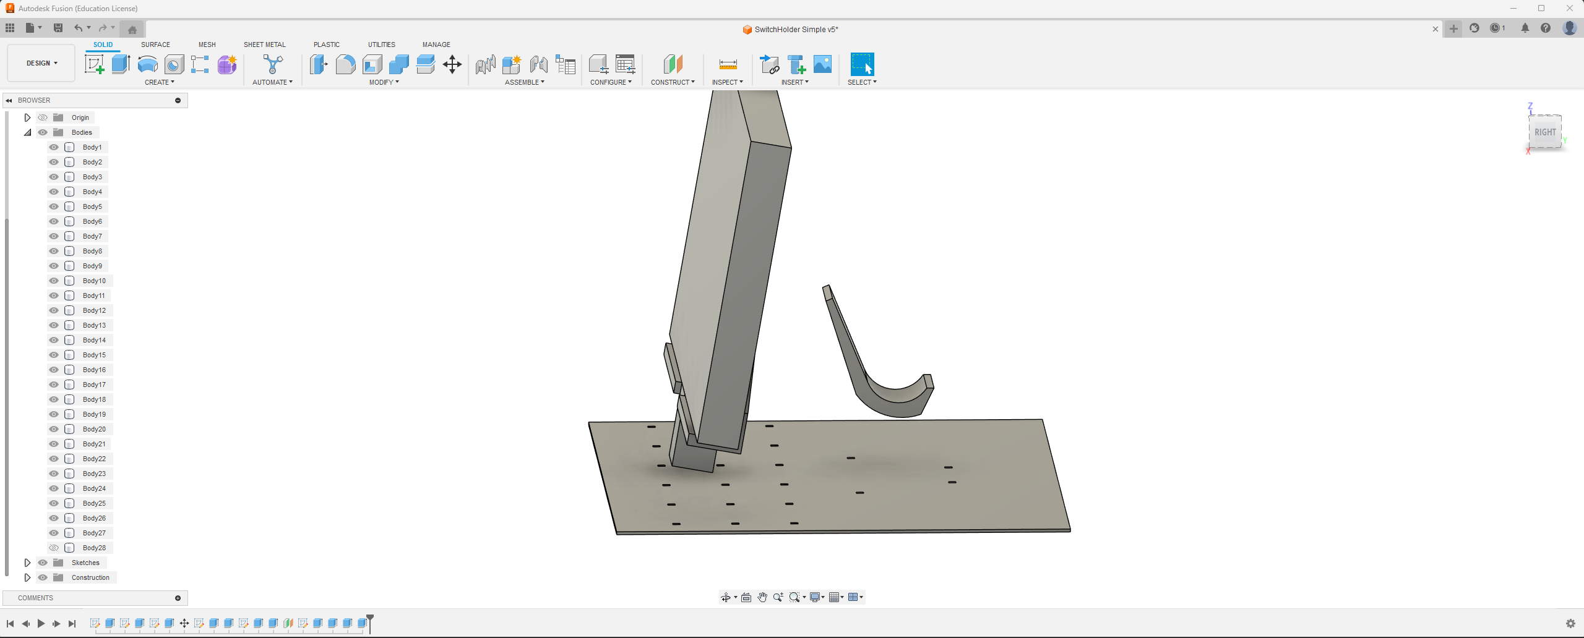The image size is (1584, 638).
Task: Open the Create Form tool
Action: pyautogui.click(x=227, y=64)
